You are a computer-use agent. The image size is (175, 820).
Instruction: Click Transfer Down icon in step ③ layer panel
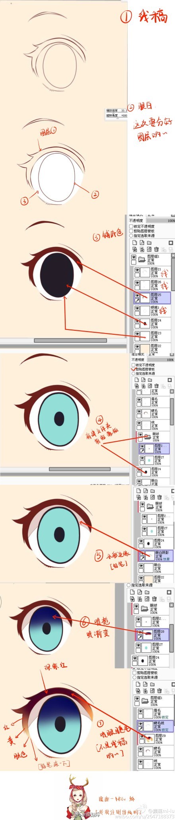pyautogui.click(x=135, y=249)
